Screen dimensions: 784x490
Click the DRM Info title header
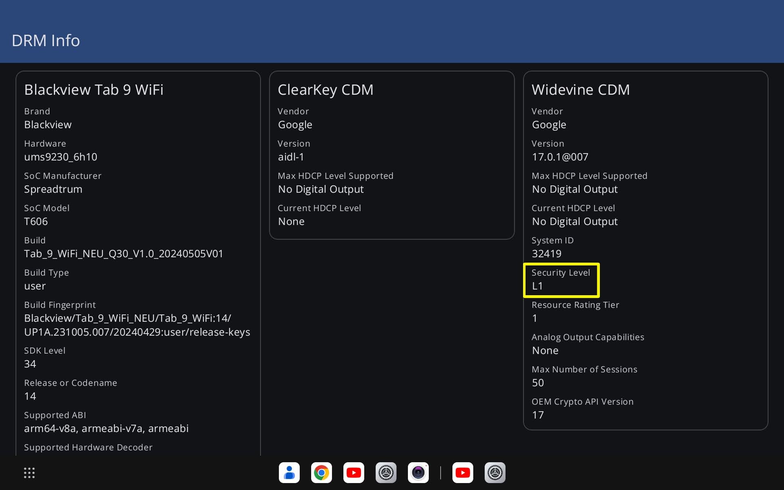[46, 40]
